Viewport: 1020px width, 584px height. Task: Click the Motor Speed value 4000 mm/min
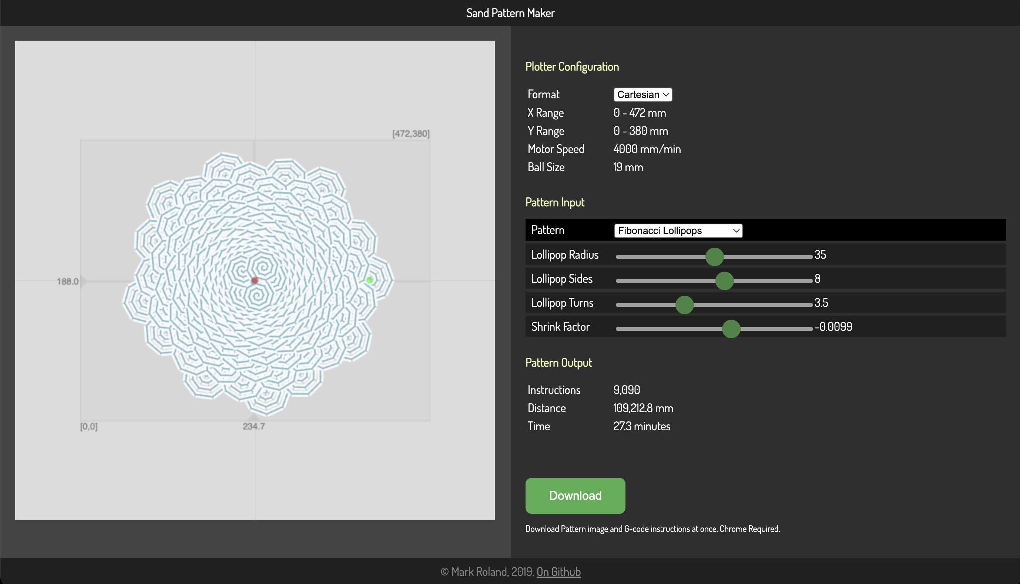click(647, 149)
